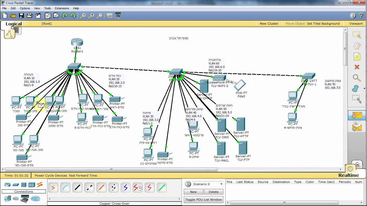Pick the orange Fiber cable
This screenshot has height=206, width=367.
click(101, 188)
